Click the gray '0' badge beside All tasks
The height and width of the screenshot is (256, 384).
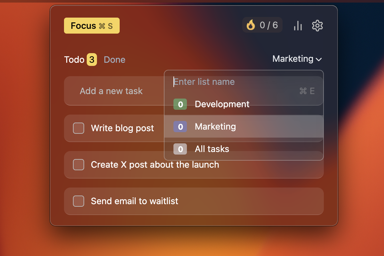(180, 149)
